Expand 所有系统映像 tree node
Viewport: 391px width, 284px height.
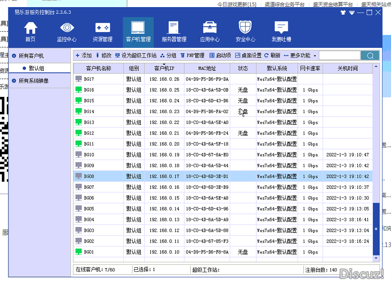tap(14, 81)
